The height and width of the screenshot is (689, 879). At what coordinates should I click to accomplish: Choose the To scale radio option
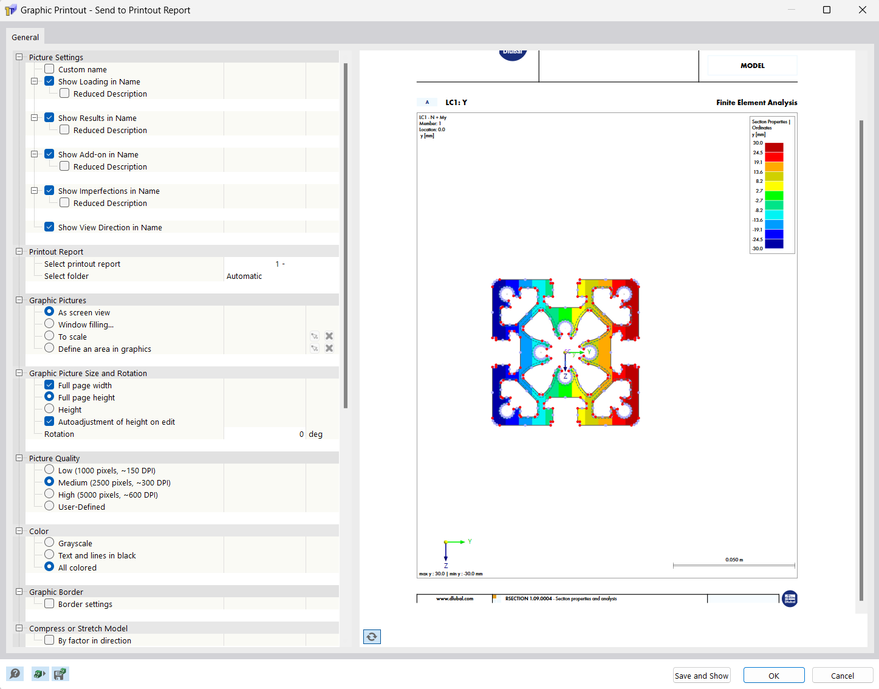[x=49, y=335]
